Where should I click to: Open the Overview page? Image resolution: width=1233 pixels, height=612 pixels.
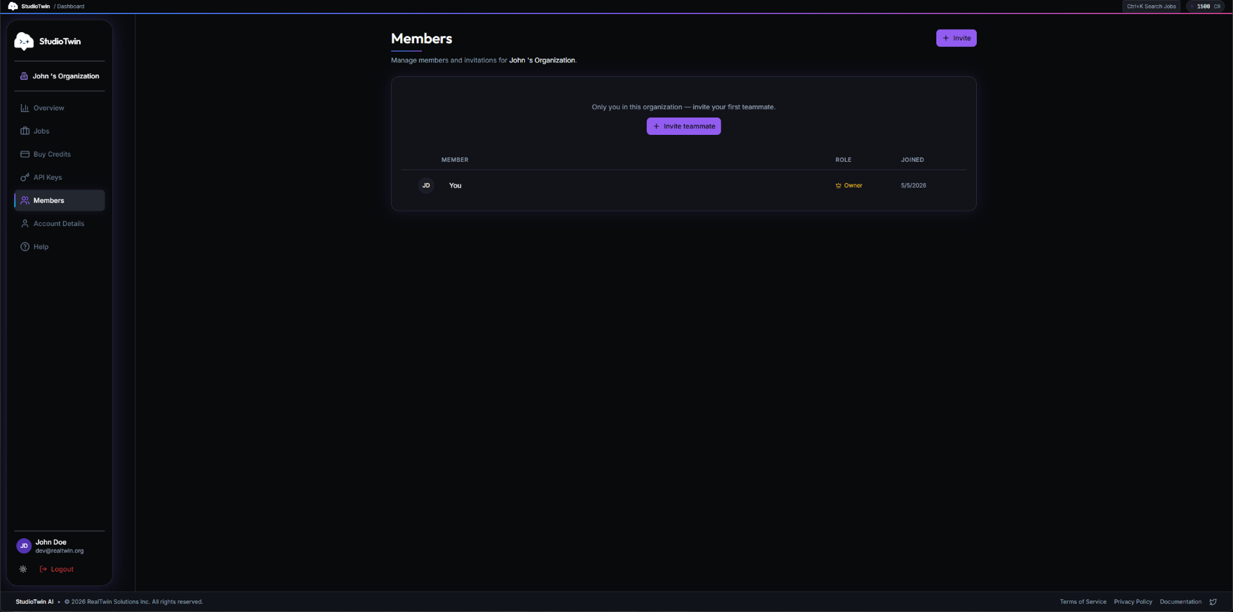(59, 108)
